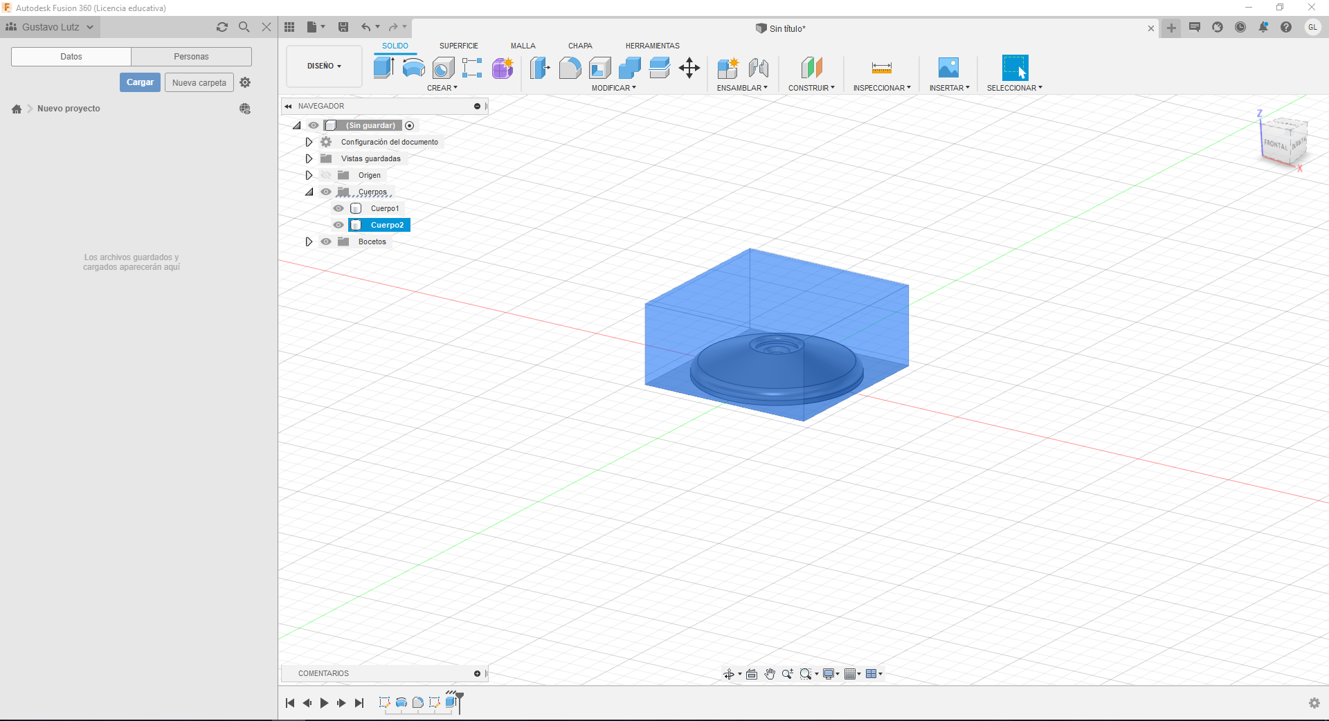This screenshot has width=1329, height=721.
Task: Select the Offset Face tool icon
Action: tap(660, 68)
